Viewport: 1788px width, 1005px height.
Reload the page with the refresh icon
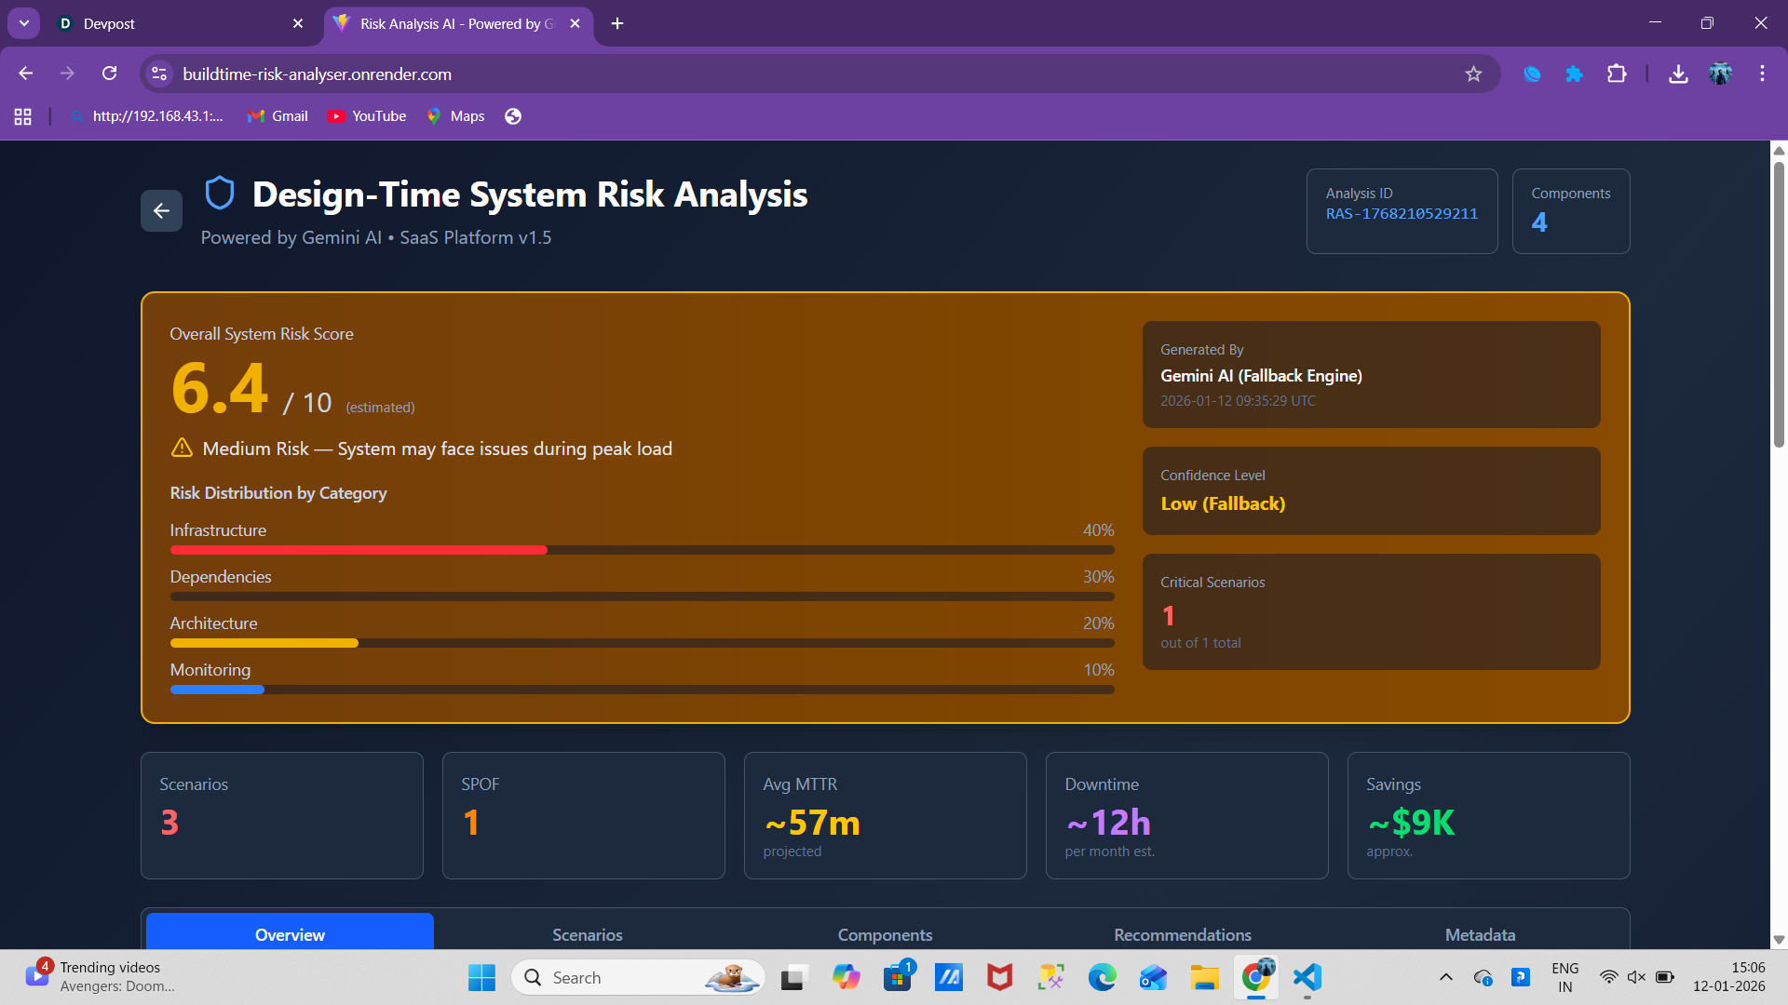pyautogui.click(x=110, y=74)
